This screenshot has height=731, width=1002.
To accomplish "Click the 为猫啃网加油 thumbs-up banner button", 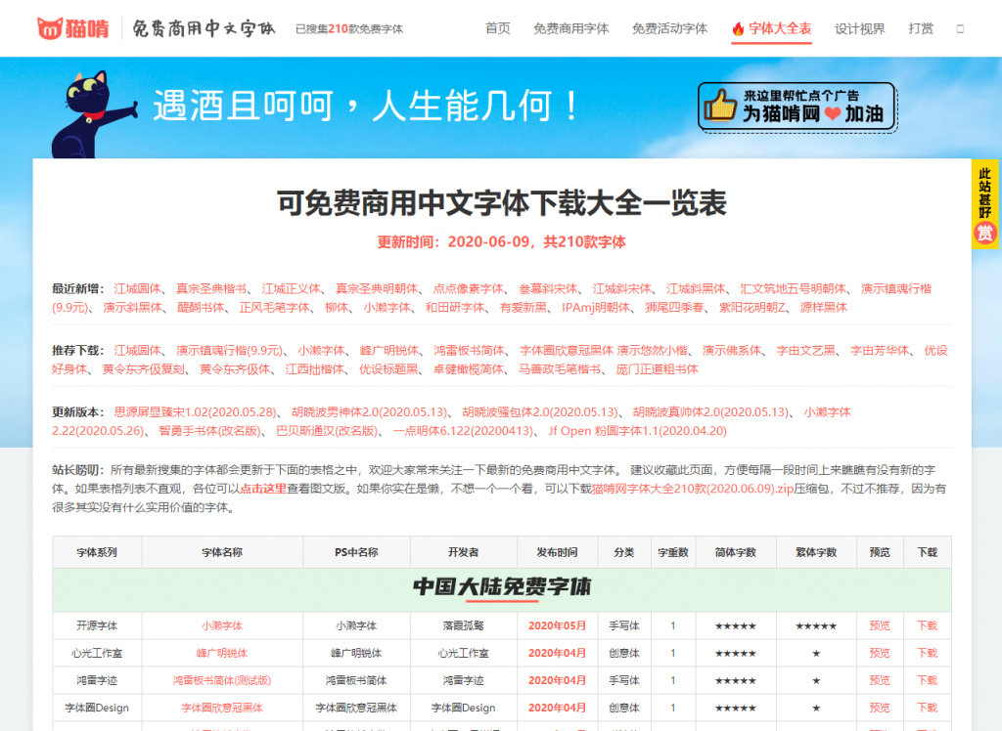I will pos(797,107).
